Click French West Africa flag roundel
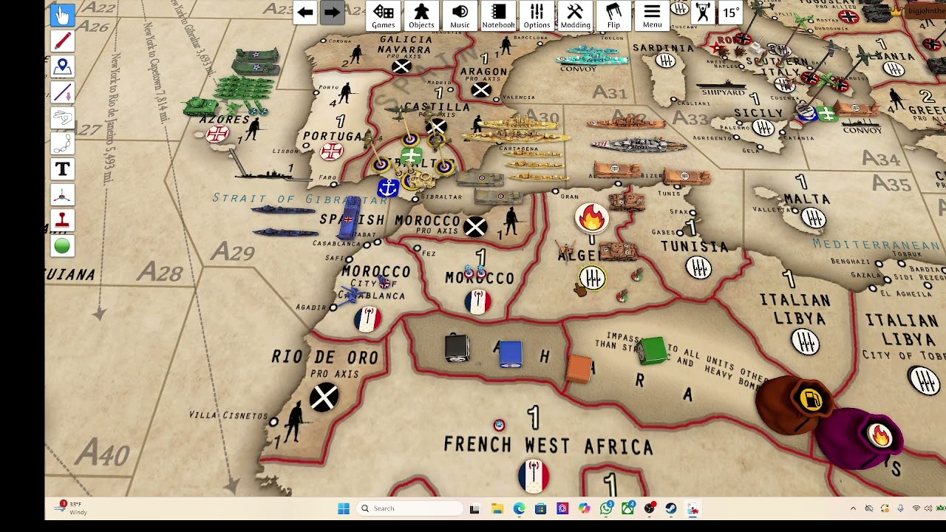The image size is (946, 532). tap(534, 476)
